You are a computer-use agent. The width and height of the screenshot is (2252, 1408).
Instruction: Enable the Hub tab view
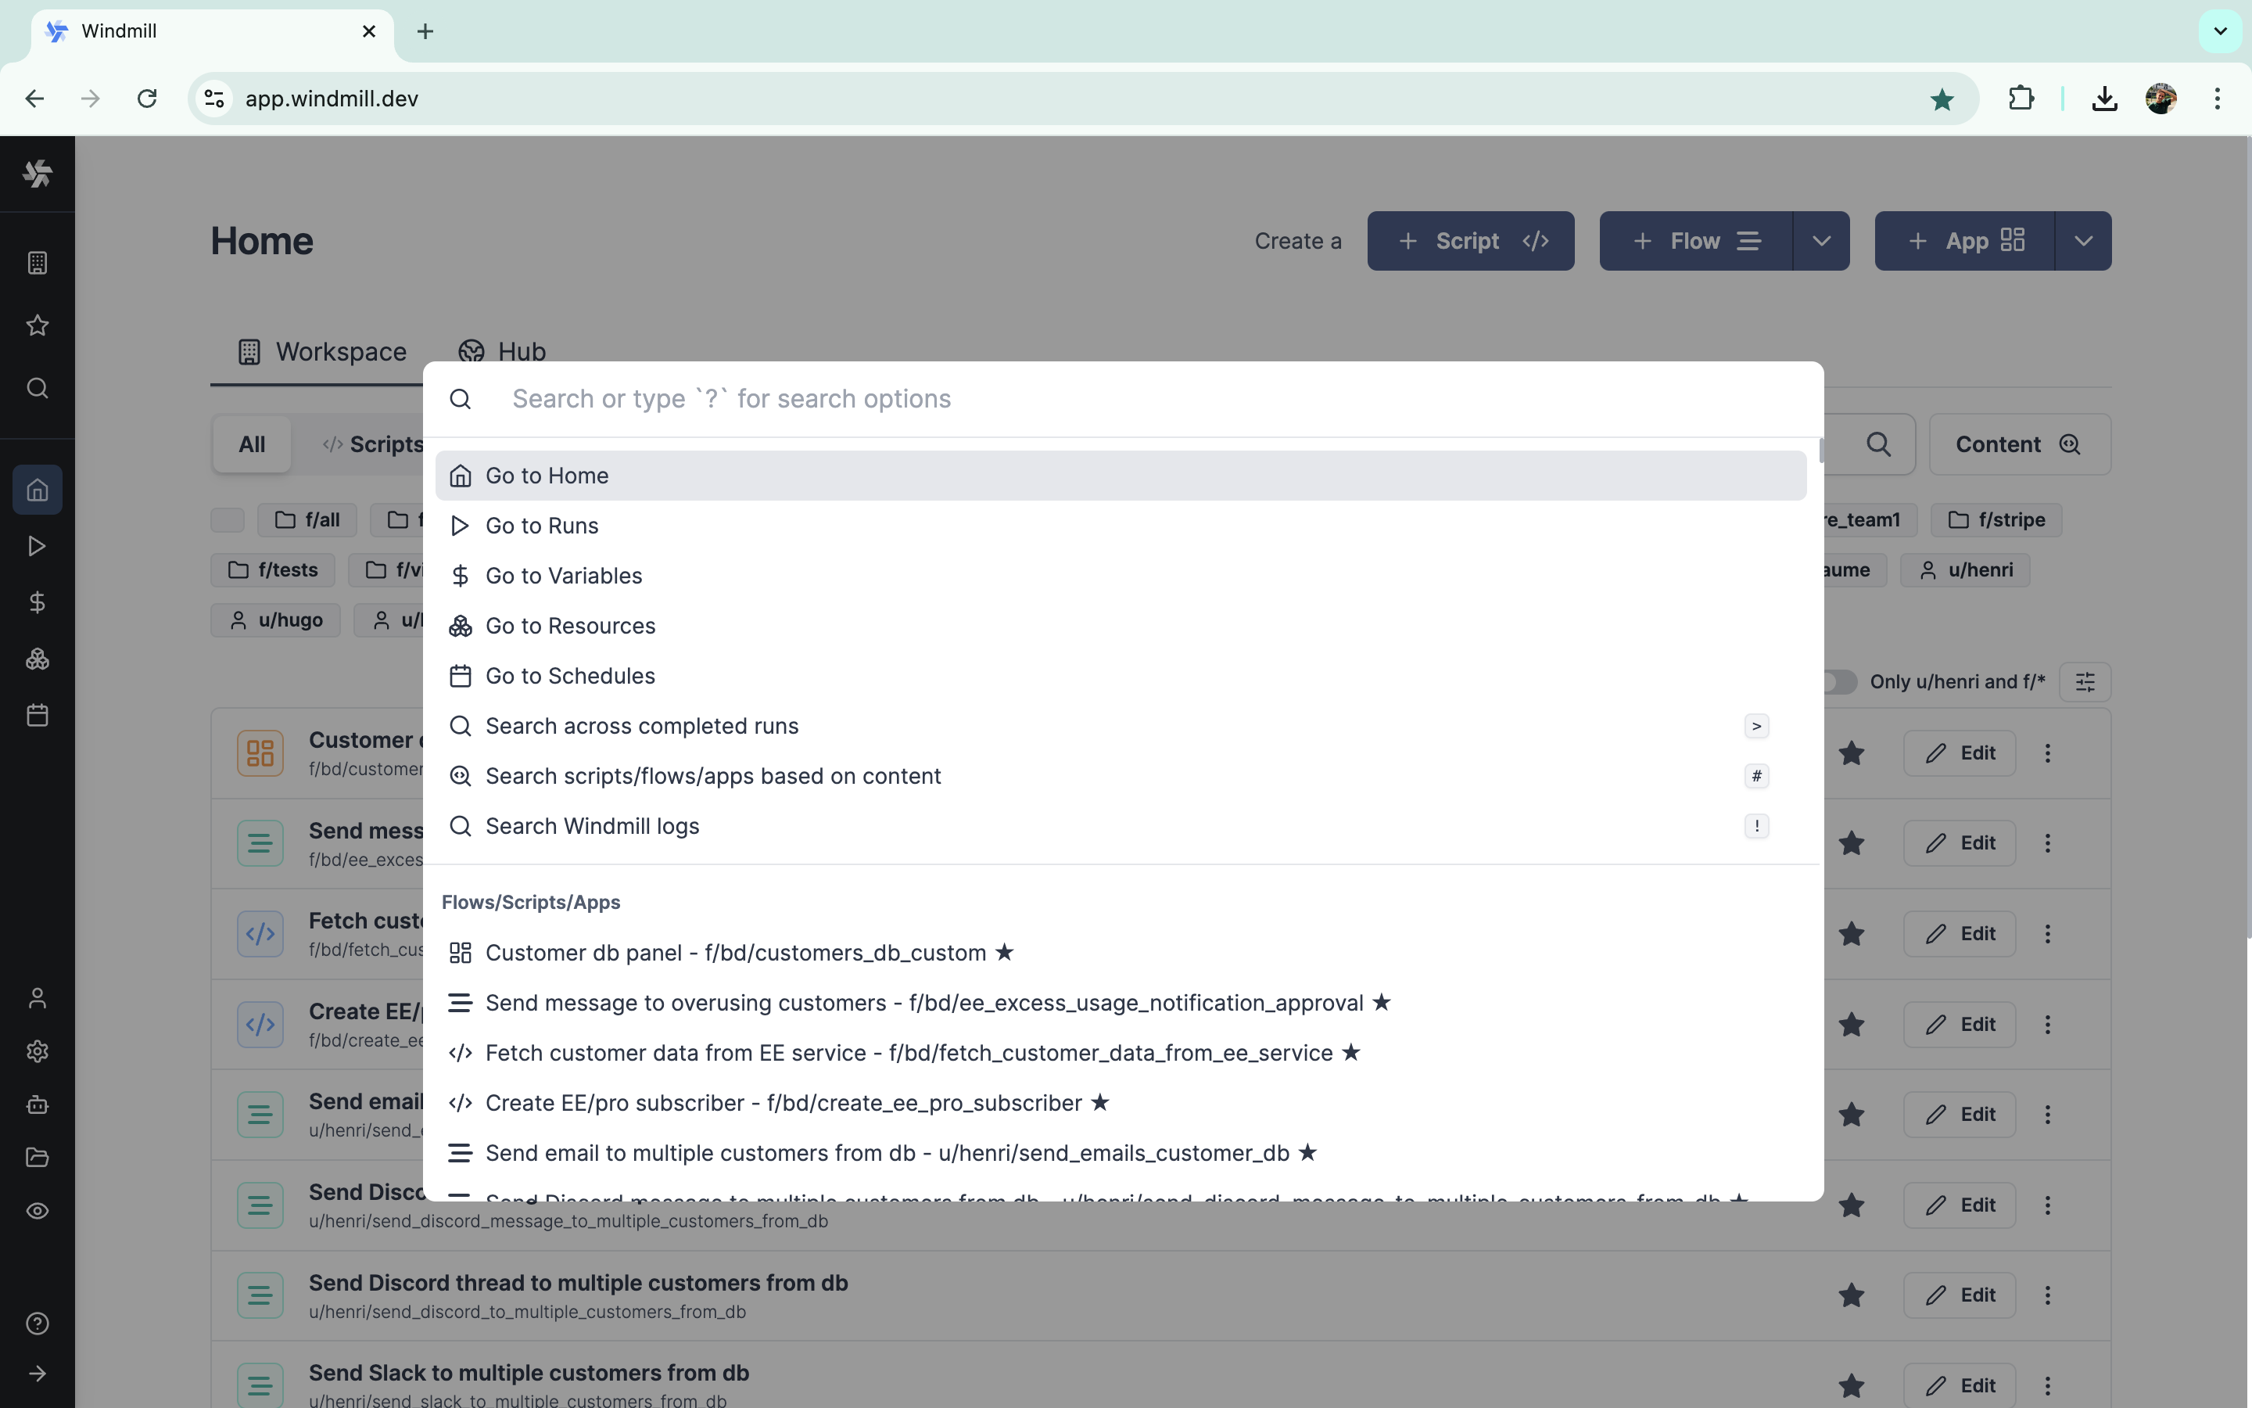point(501,350)
